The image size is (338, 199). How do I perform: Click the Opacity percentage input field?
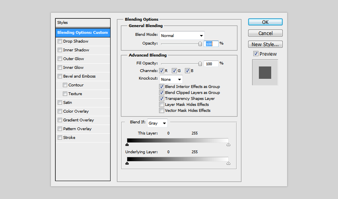[211, 43]
